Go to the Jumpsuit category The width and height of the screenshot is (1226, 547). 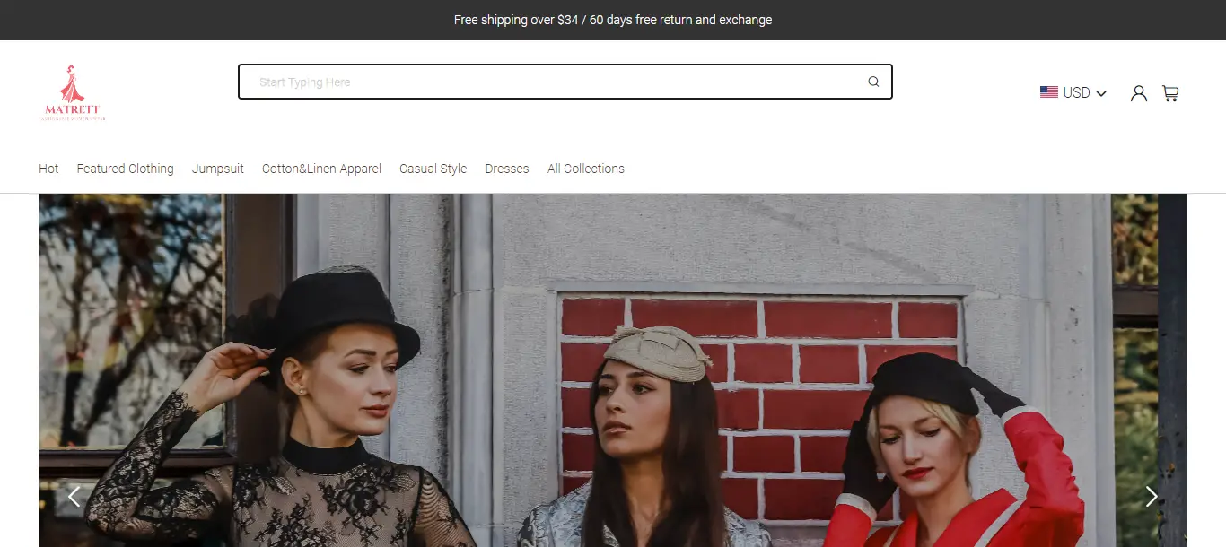217,169
